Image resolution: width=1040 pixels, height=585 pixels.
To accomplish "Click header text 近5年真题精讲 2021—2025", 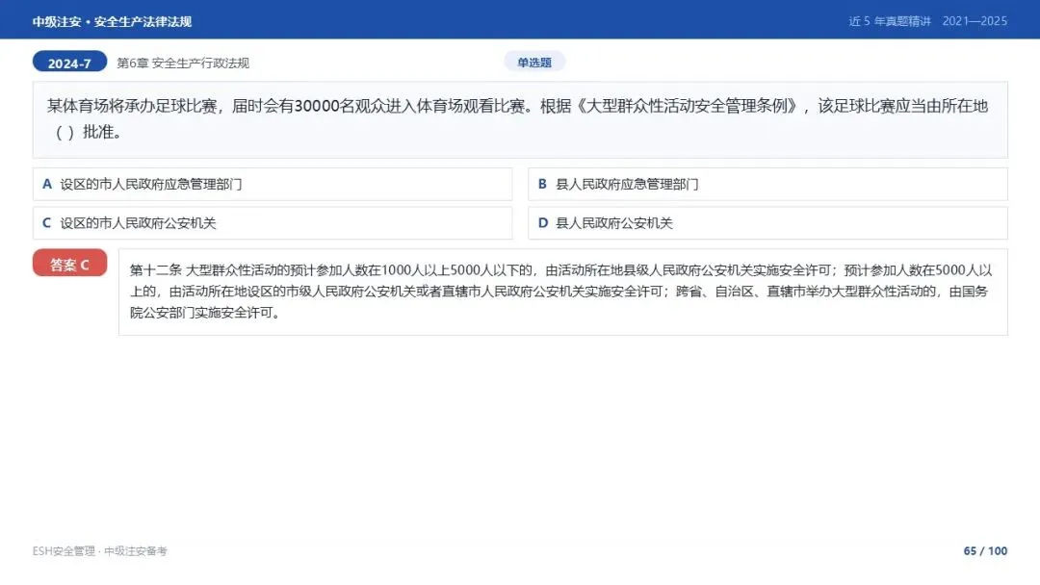I will tap(928, 21).
